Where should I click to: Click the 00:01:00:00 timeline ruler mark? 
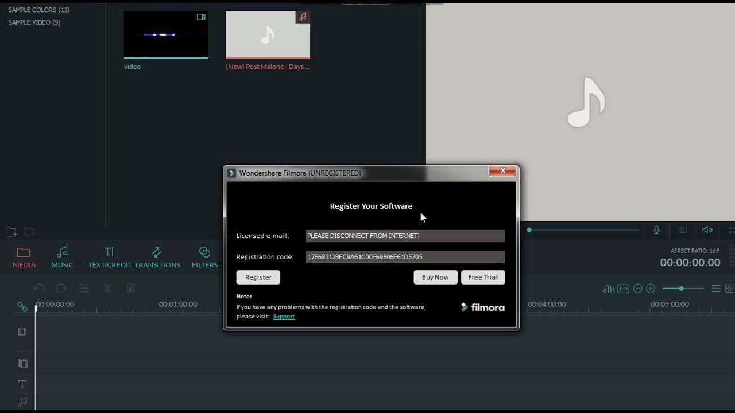tap(178, 305)
